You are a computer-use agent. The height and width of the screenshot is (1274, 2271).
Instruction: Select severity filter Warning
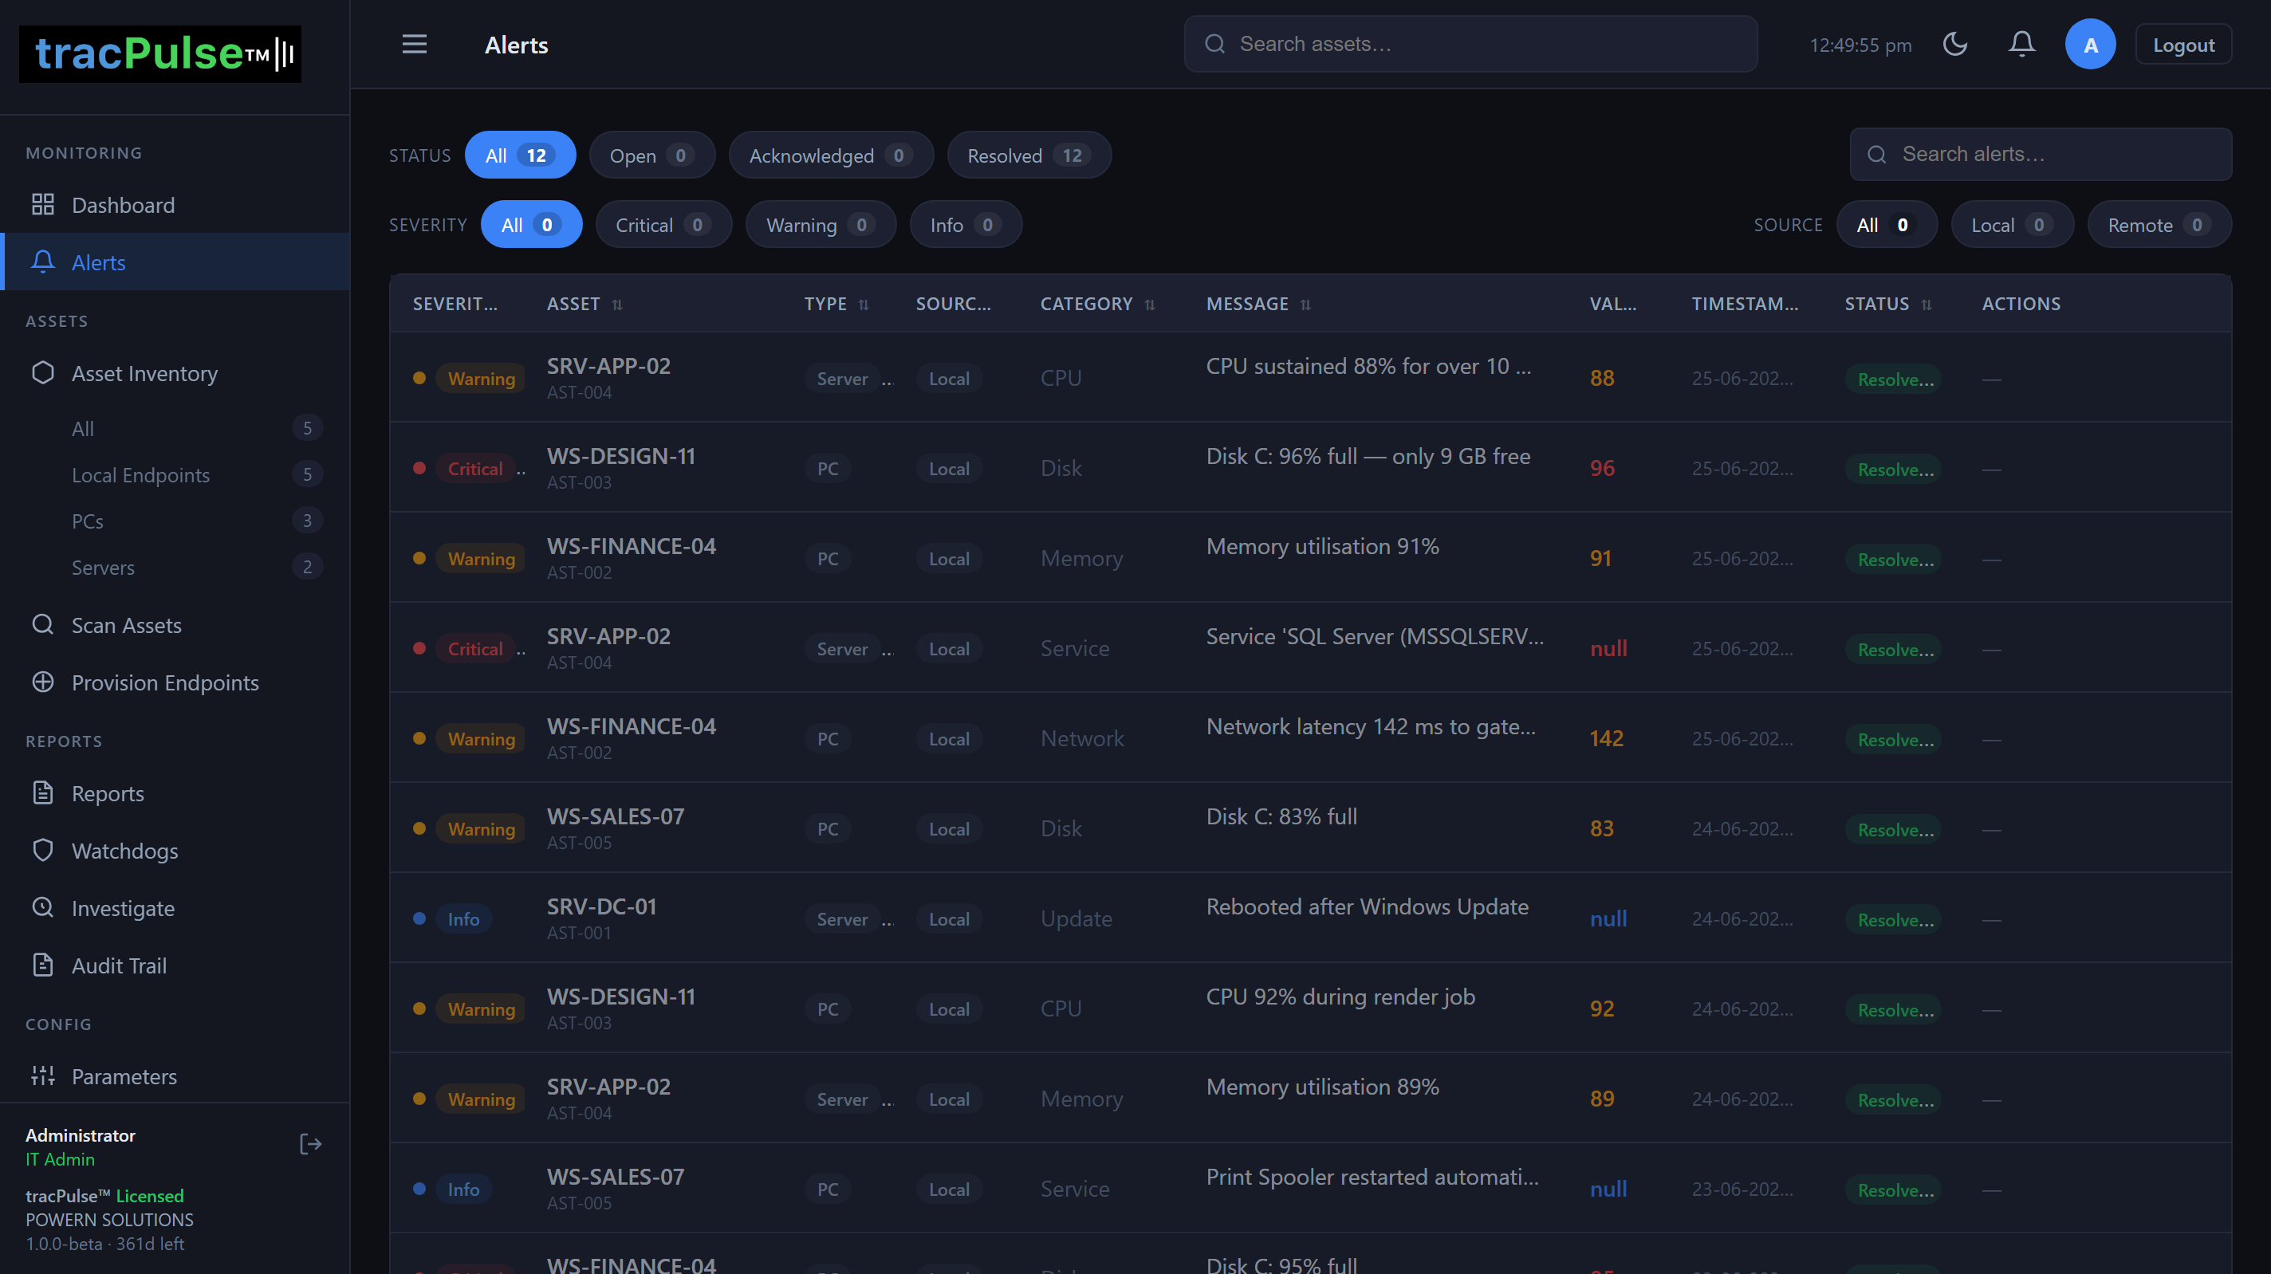tap(821, 225)
